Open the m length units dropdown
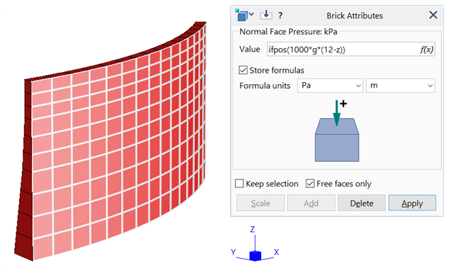The width and height of the screenshot is (449, 265). click(400, 86)
